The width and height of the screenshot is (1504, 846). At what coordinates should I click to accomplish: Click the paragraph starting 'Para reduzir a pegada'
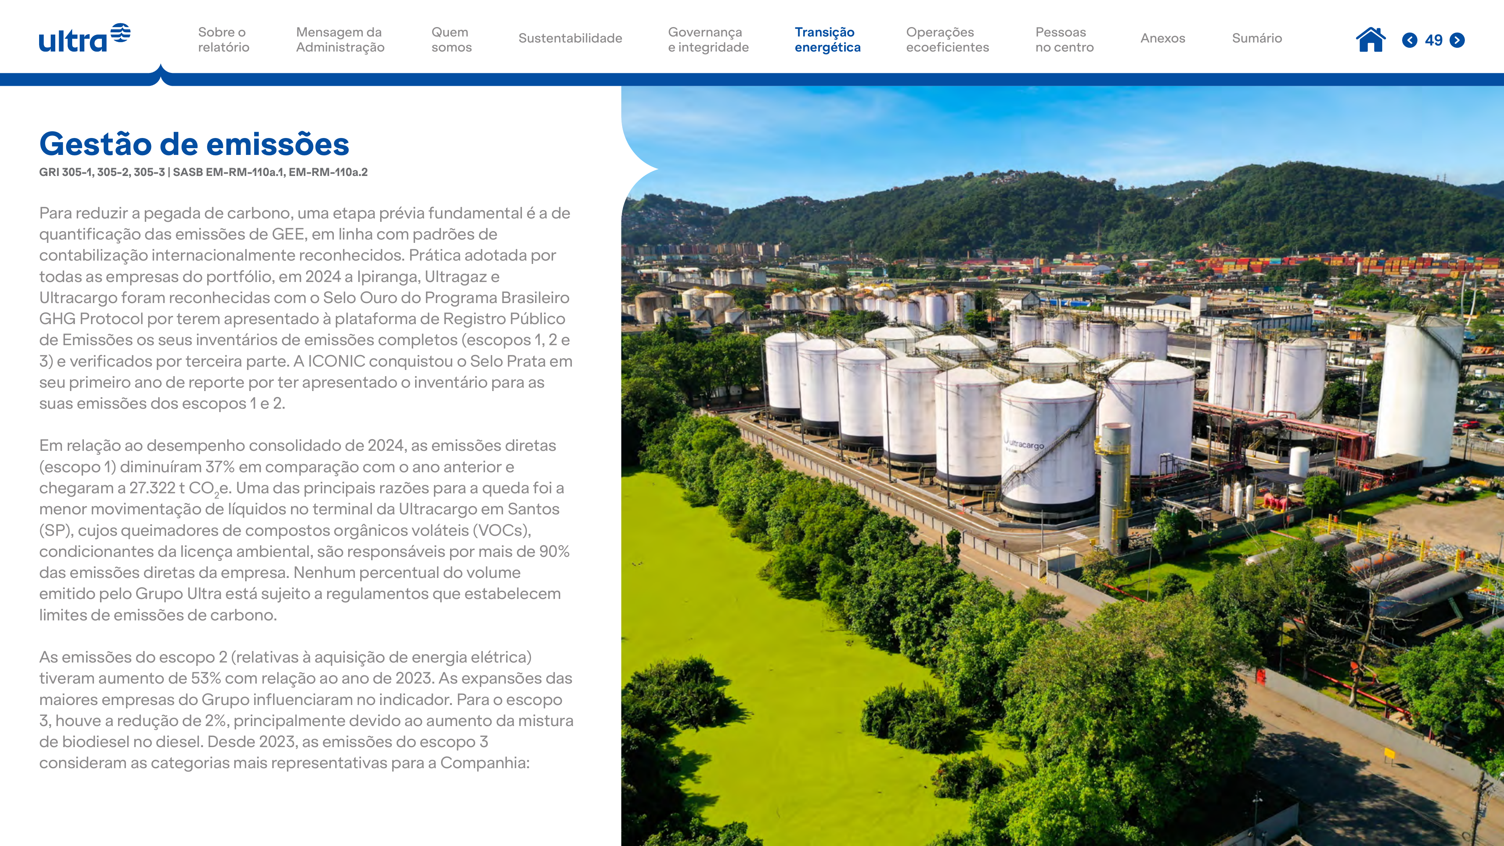tap(306, 308)
